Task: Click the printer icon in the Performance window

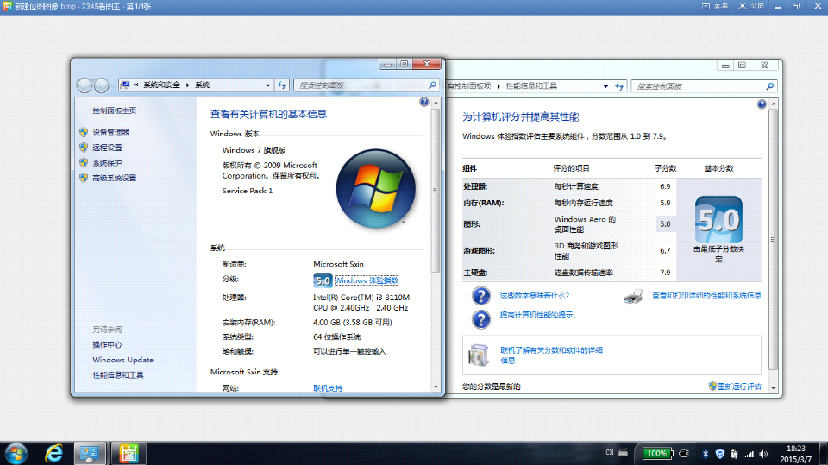Action: pos(634,296)
